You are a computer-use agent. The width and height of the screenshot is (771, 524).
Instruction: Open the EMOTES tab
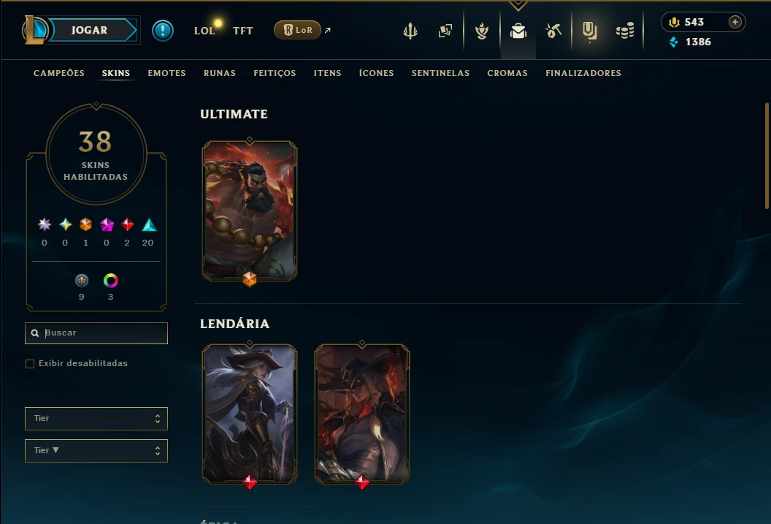tap(166, 73)
